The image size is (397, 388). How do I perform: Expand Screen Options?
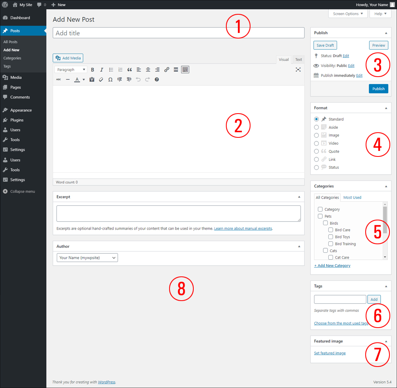(x=348, y=14)
